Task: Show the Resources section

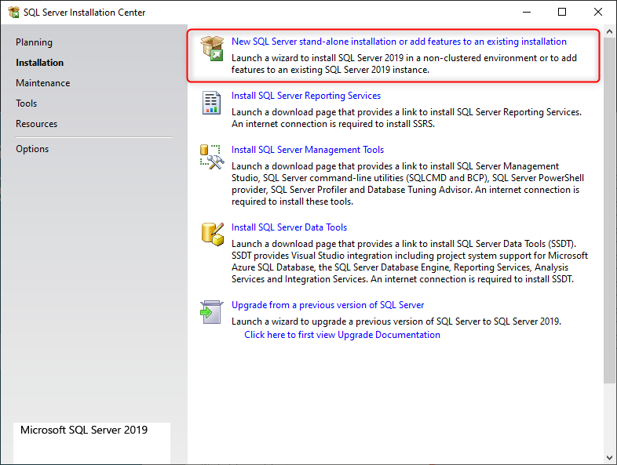Action: coord(36,124)
